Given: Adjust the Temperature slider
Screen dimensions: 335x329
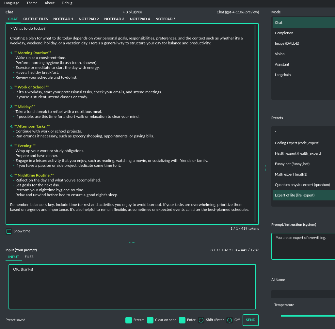Looking at the screenshot, I should click(x=307, y=315).
